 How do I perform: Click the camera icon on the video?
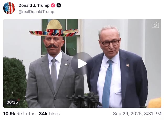point(155,25)
